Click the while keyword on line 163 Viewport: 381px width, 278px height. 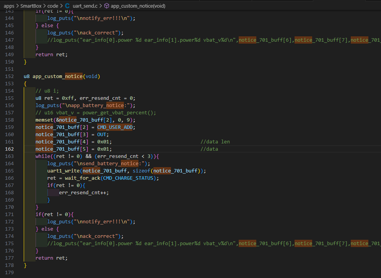(43, 156)
